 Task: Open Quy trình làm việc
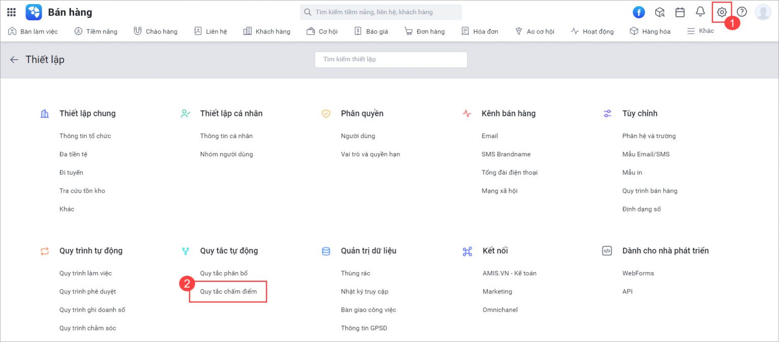pyautogui.click(x=85, y=273)
